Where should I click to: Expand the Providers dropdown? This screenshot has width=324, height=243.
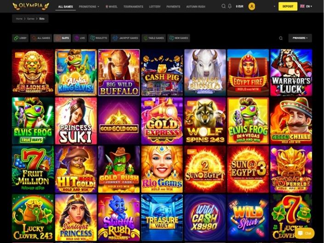(300, 38)
